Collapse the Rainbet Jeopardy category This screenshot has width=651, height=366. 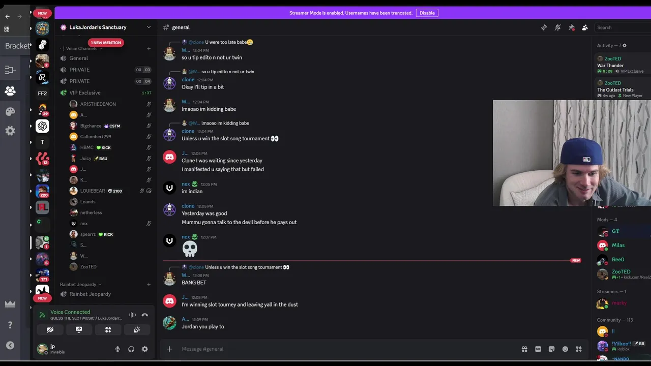pyautogui.click(x=80, y=285)
